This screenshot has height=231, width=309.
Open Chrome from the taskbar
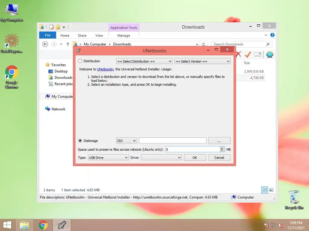43,225
